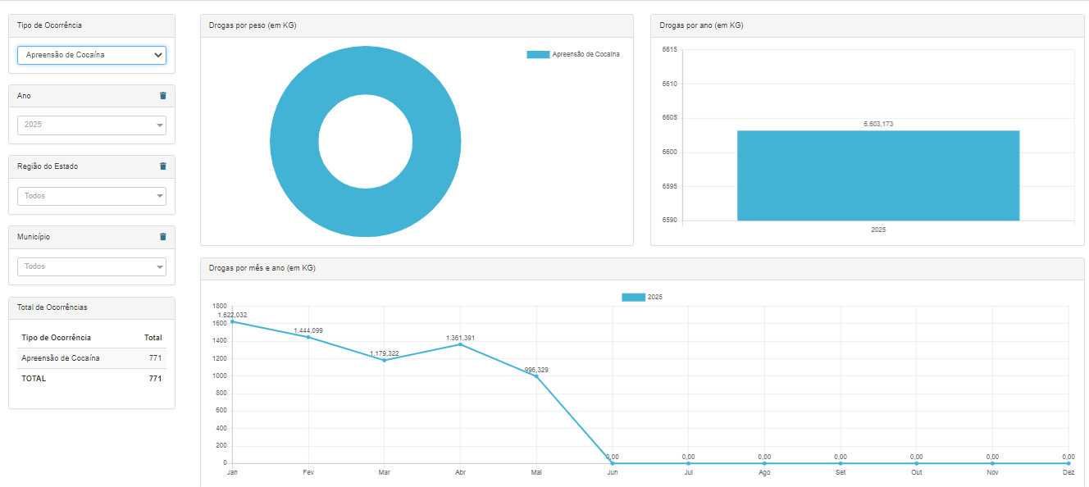The image size is (1089, 487).
Task: Click the Tipo de Ocorrência column header
Action: coord(56,338)
